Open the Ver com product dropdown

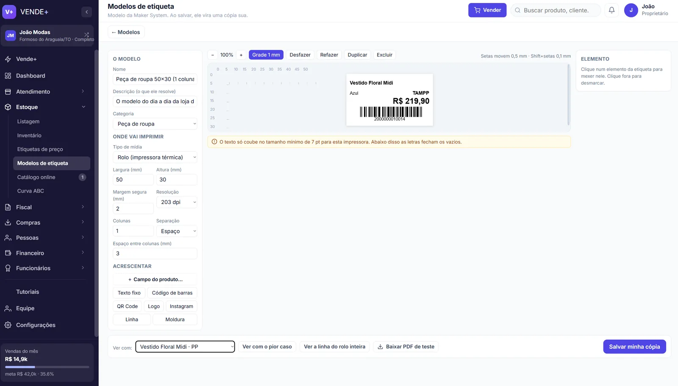(185, 347)
